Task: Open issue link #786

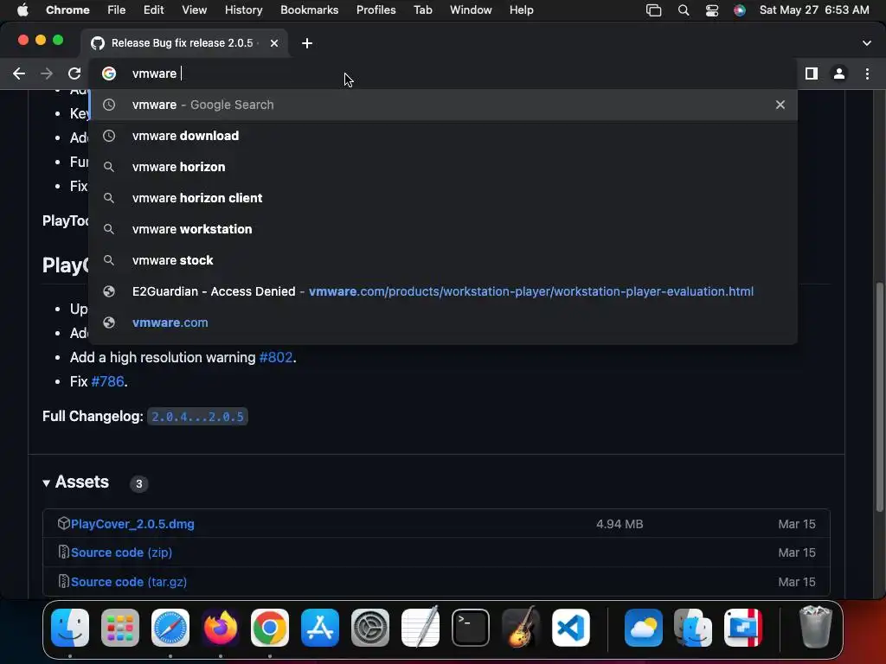Action: click(107, 381)
